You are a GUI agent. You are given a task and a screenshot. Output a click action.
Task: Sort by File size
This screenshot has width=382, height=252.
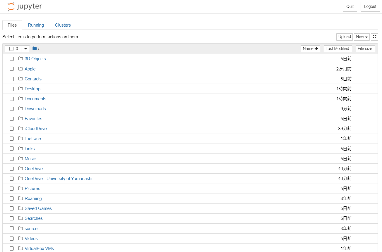pyautogui.click(x=365, y=49)
